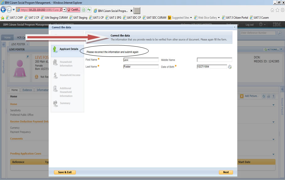Viewport: 285px width, 180px height.
Task: Select the Evidence tab in background page
Action: pos(27,90)
